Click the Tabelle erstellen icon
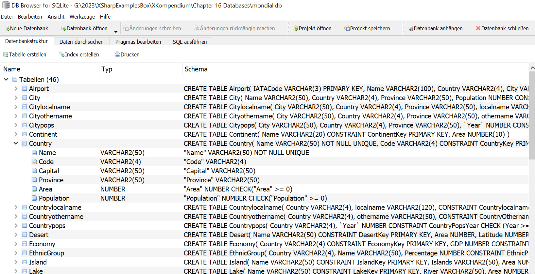Image resolution: width=535 pixels, height=274 pixels. click(6, 54)
